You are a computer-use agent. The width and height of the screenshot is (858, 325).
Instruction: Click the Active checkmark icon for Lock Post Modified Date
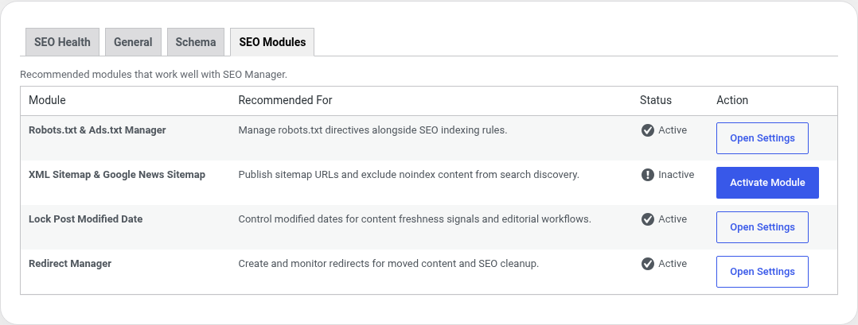point(648,219)
